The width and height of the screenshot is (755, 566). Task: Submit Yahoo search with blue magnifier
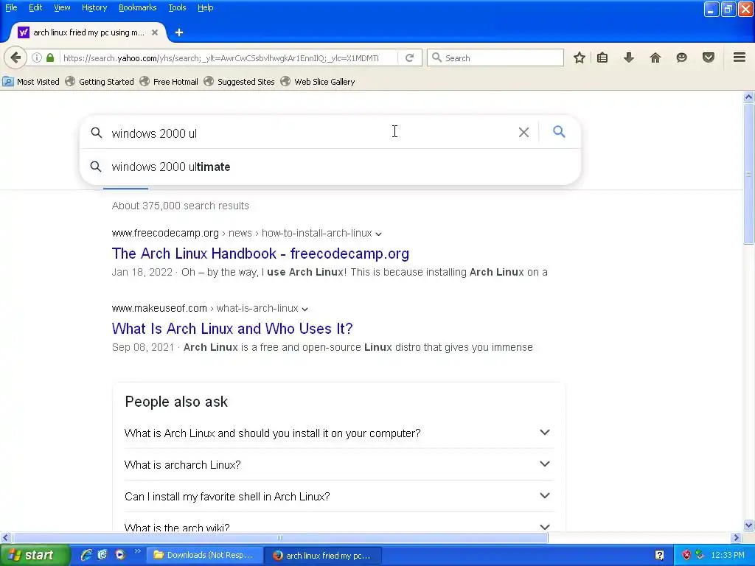[x=559, y=131]
